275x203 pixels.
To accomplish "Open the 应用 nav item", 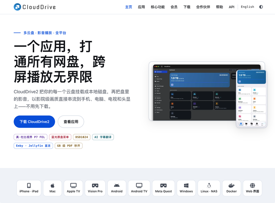I will click(141, 7).
